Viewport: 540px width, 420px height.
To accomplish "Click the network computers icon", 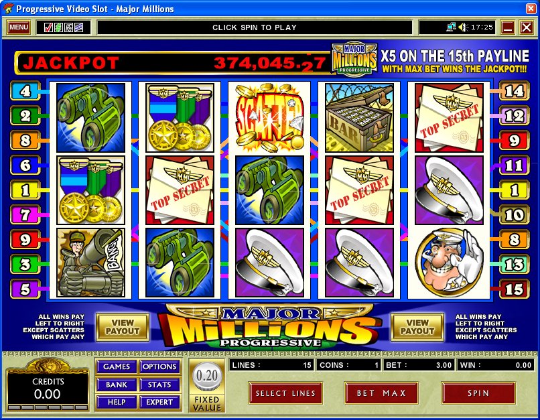I will tap(451, 27).
